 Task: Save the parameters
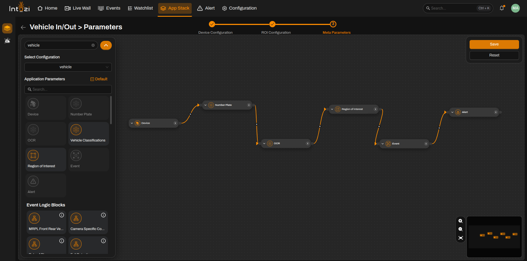coord(494,44)
